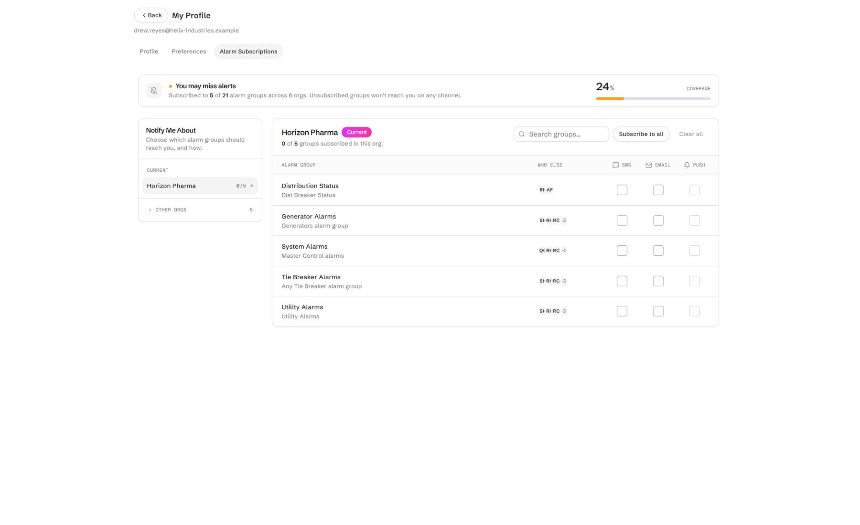Click the SMS chat bubble column icon
The image size is (860, 525).
point(615,165)
